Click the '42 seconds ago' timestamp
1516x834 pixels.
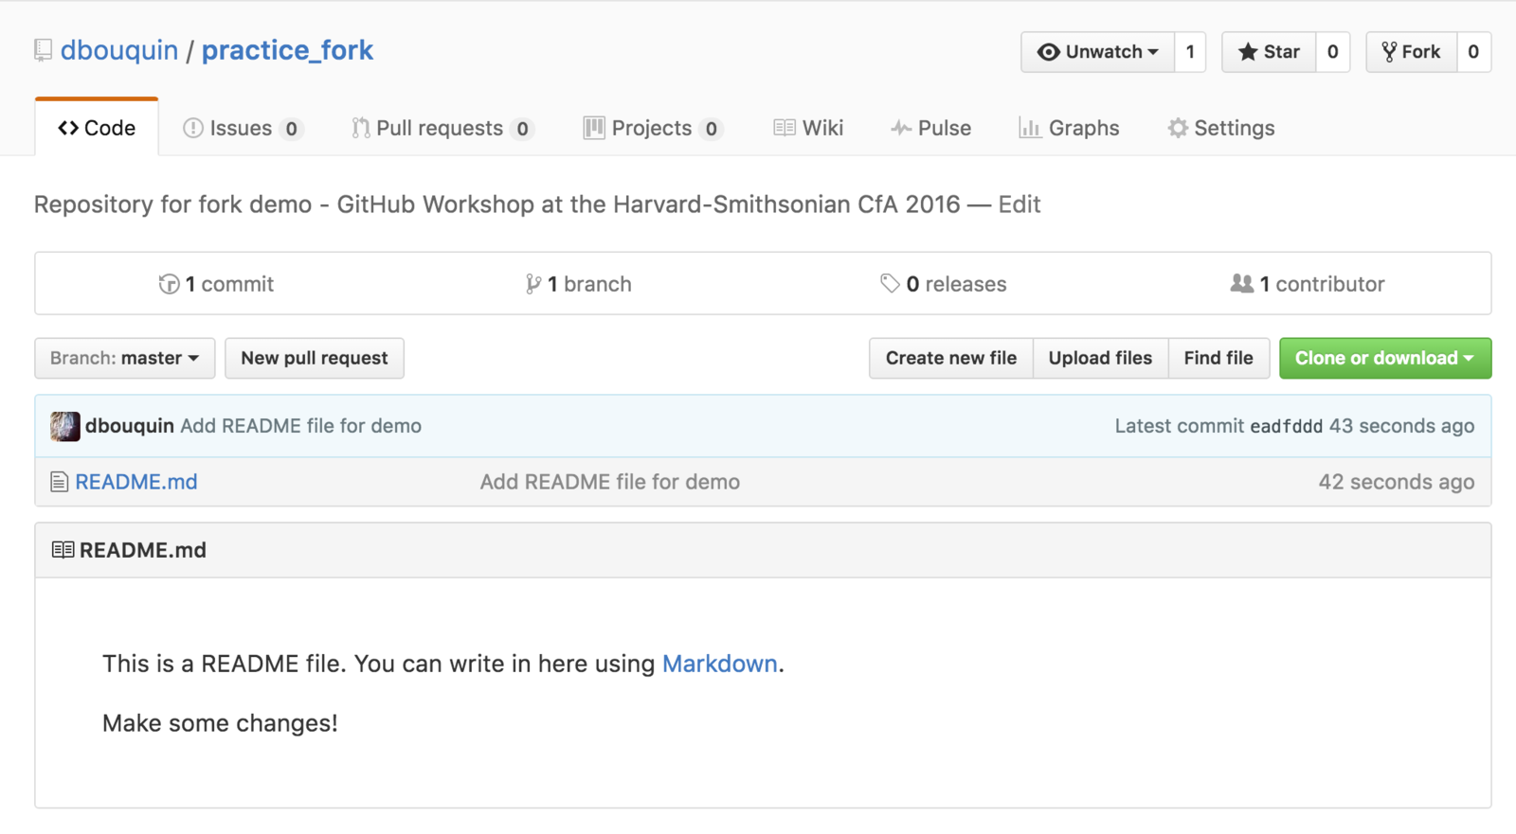(1397, 482)
